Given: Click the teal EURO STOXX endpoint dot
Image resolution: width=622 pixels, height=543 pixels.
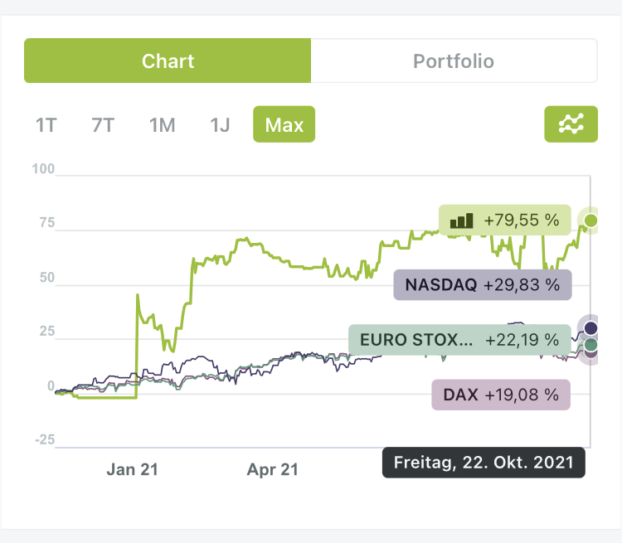Looking at the screenshot, I should [x=590, y=344].
